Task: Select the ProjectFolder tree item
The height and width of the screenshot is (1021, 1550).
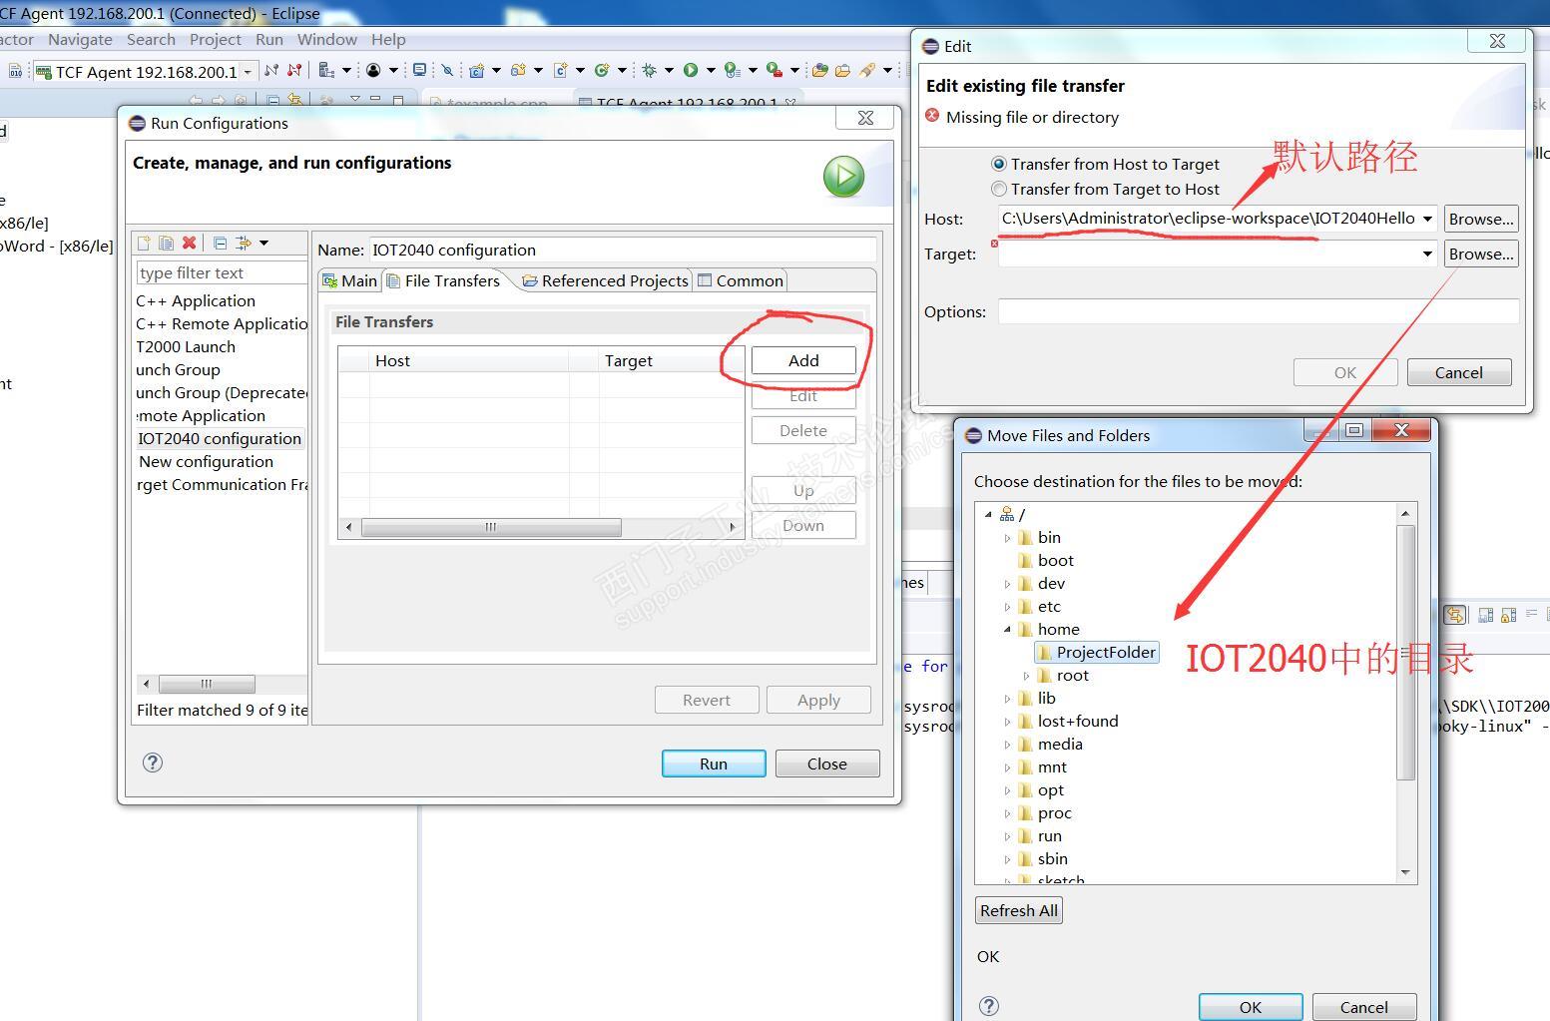Action: click(1097, 653)
